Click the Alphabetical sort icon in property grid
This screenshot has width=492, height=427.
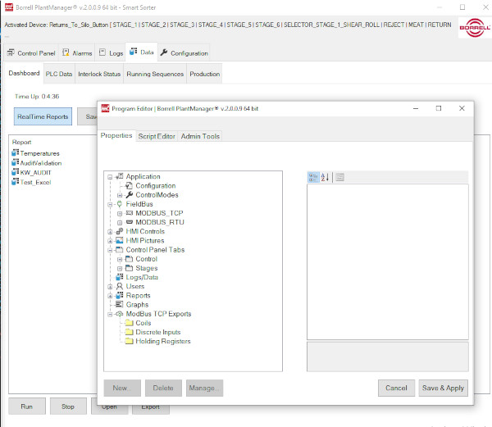click(325, 177)
